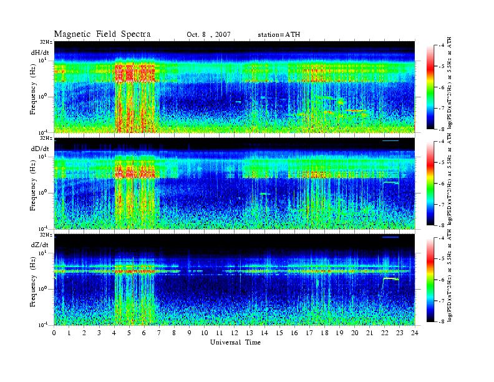The image size is (494, 382).
Task: Click the 32Hz tick label on dH/dt panel
Action: 46,42
